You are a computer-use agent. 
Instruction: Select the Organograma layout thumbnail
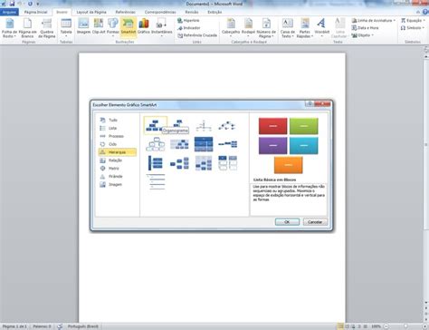(x=156, y=125)
